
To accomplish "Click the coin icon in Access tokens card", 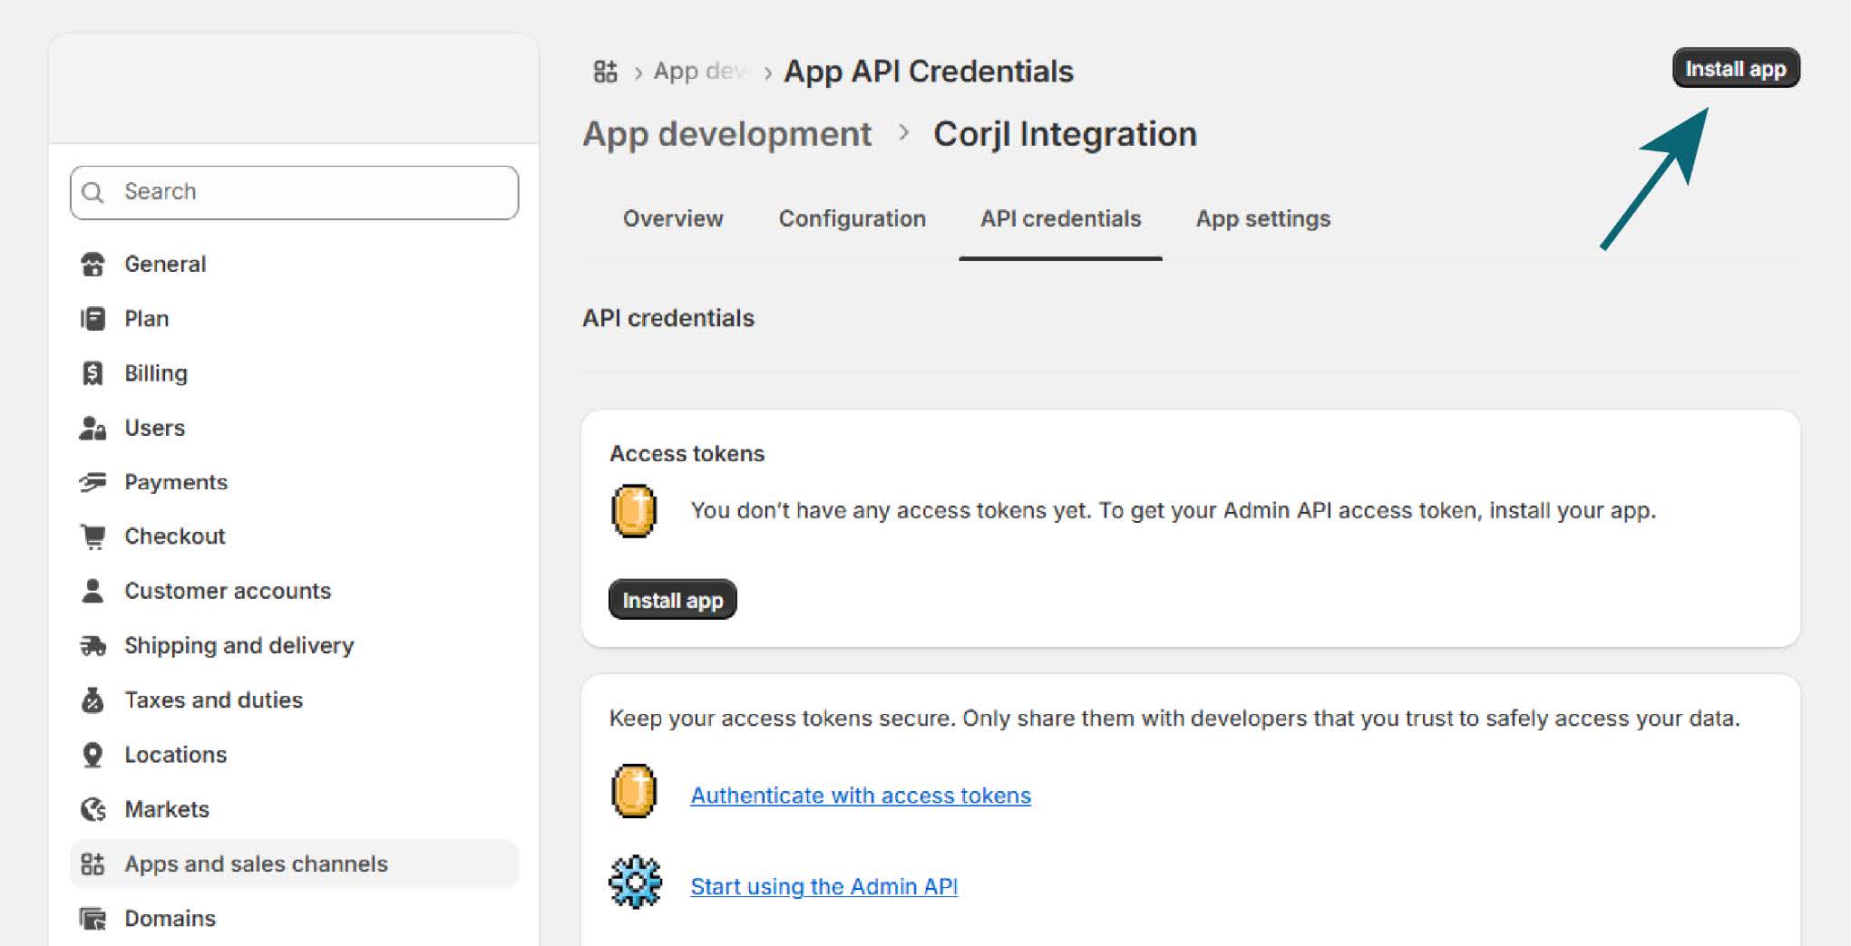I will click(x=634, y=511).
